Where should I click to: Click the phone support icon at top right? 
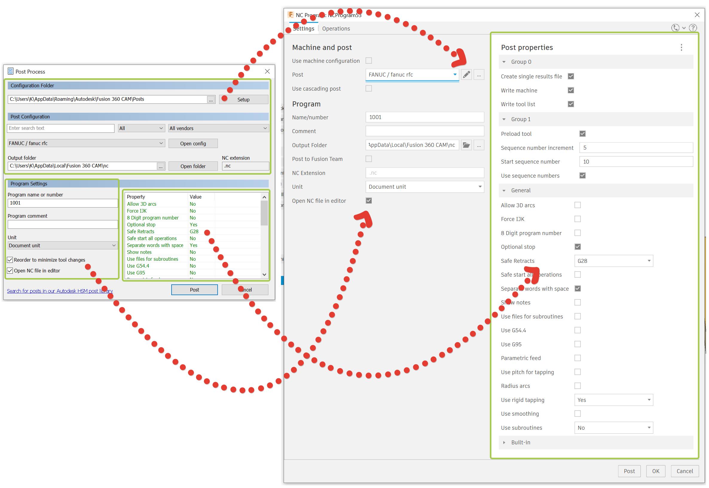675,28
